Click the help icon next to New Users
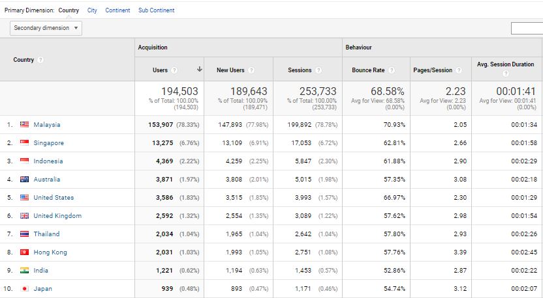This screenshot has height=298, width=543. [251, 70]
